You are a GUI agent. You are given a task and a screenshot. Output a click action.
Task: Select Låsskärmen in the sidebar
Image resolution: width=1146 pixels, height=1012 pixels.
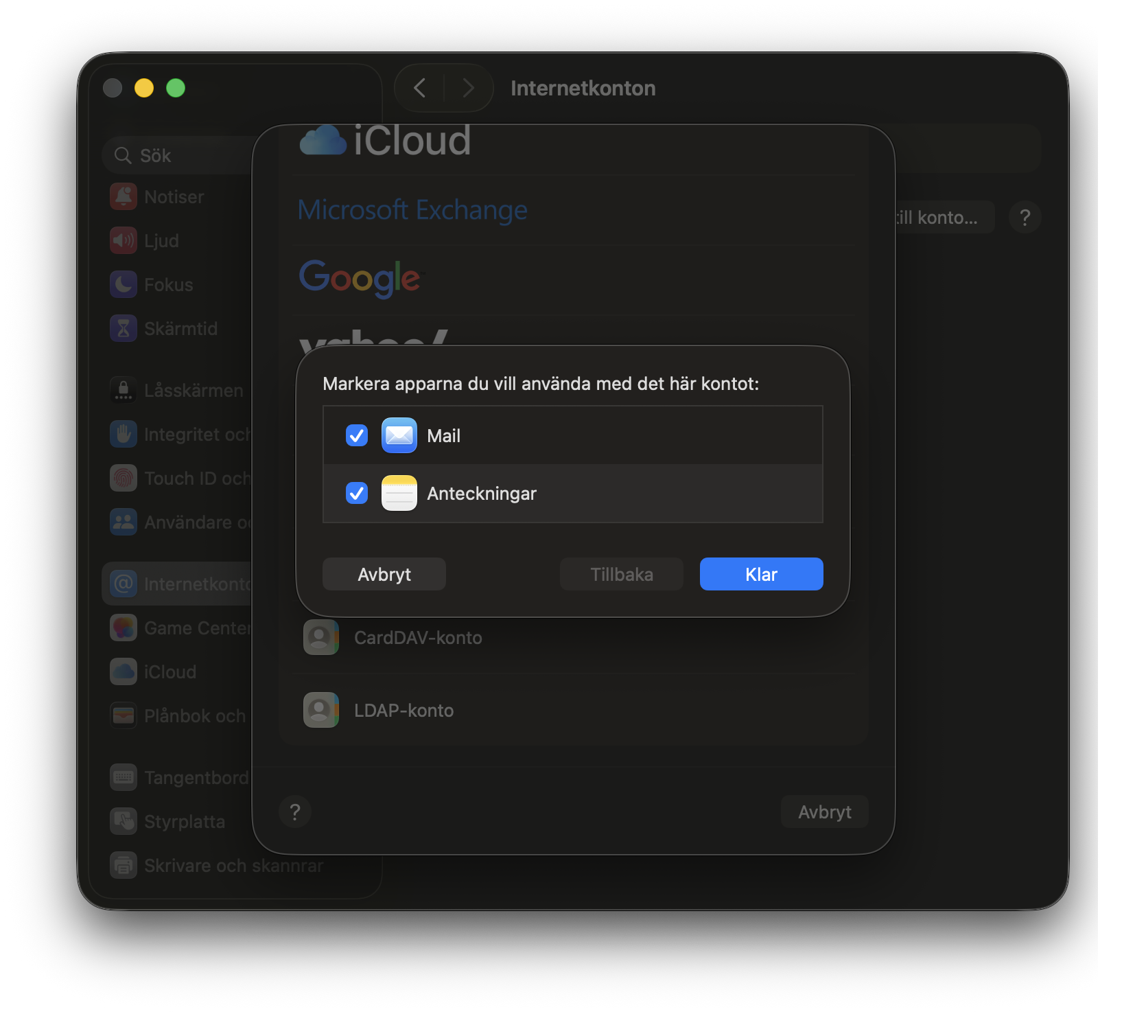(x=193, y=391)
